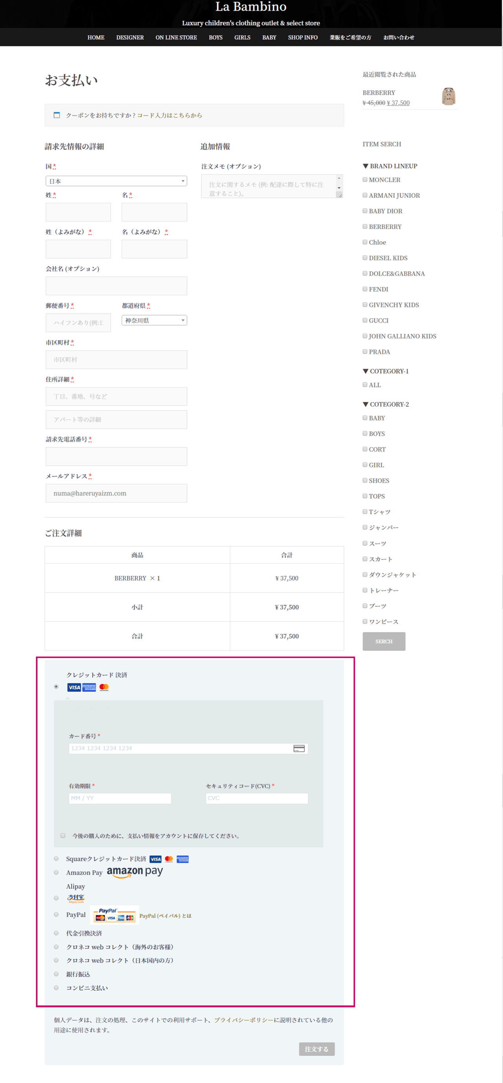Click the CVC security code field
The height and width of the screenshot is (1083, 503).
click(x=257, y=798)
